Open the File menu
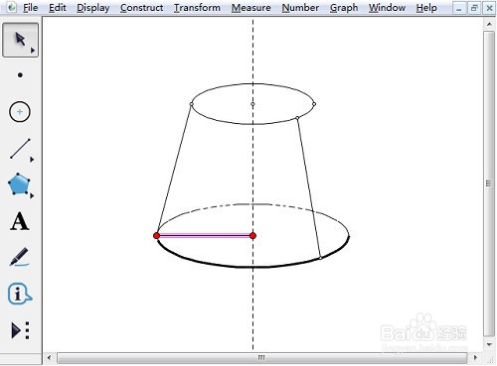 coord(30,8)
